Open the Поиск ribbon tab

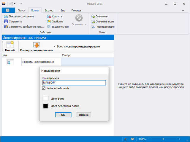(21, 10)
